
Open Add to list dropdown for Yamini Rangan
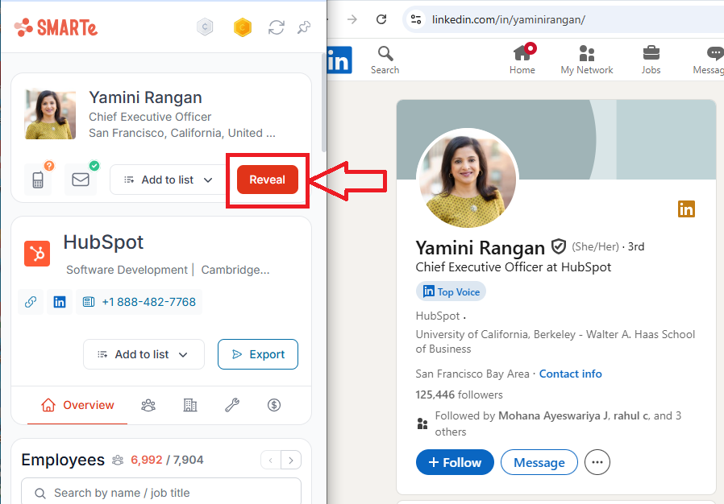pyautogui.click(x=168, y=180)
